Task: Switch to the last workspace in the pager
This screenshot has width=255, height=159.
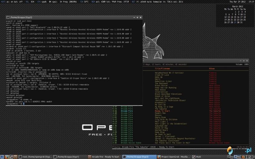Action: [250, 157]
